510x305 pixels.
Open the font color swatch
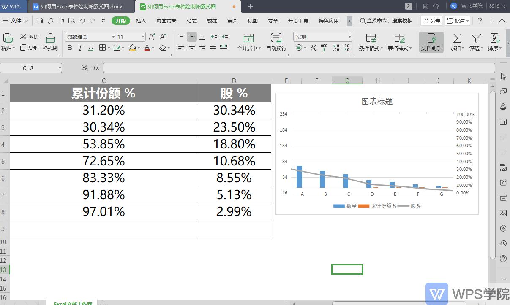(x=147, y=48)
